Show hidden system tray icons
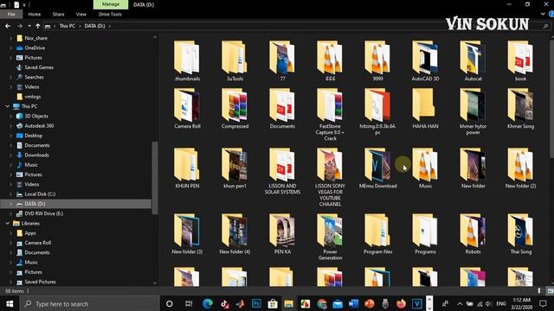Screen dimensions: 554x311 460,303
